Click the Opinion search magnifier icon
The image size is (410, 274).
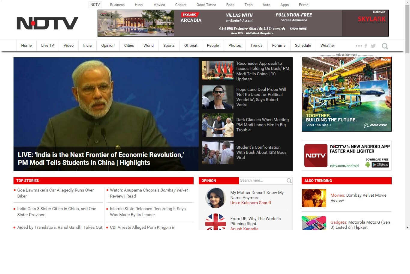tap(289, 181)
